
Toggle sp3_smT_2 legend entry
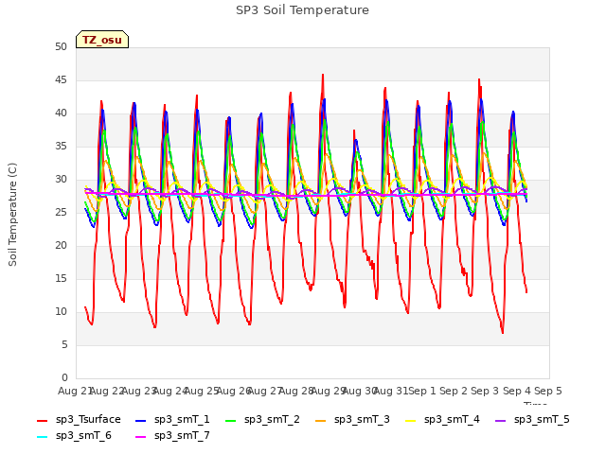(262, 419)
